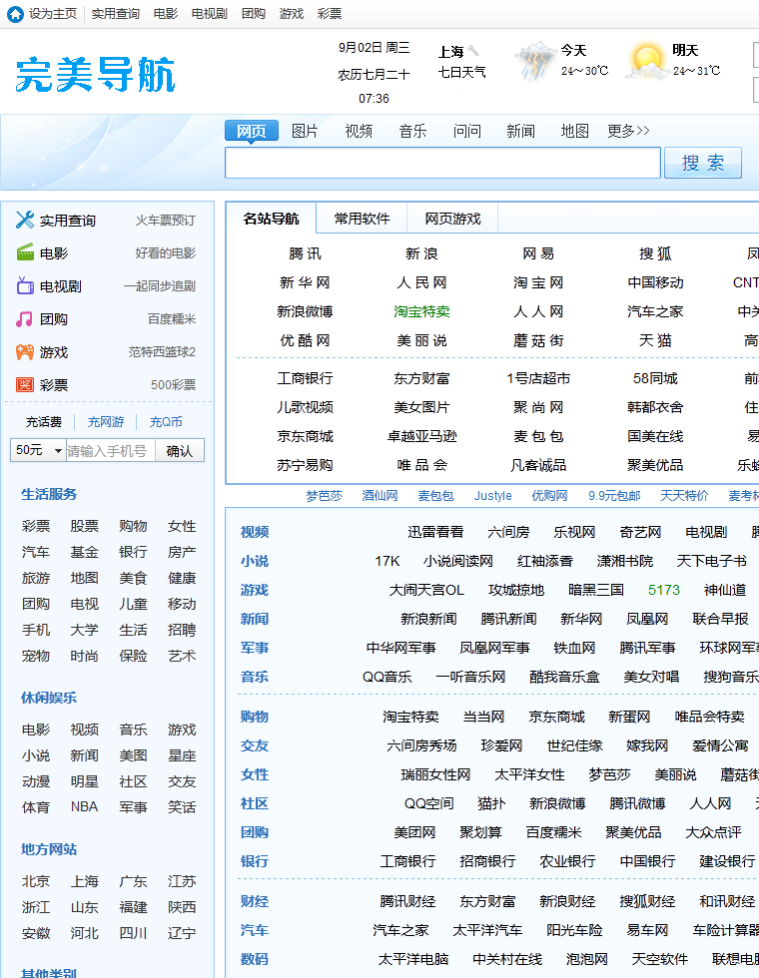
Task: Click the purple TV icon for 电视剧
Action: point(25,286)
